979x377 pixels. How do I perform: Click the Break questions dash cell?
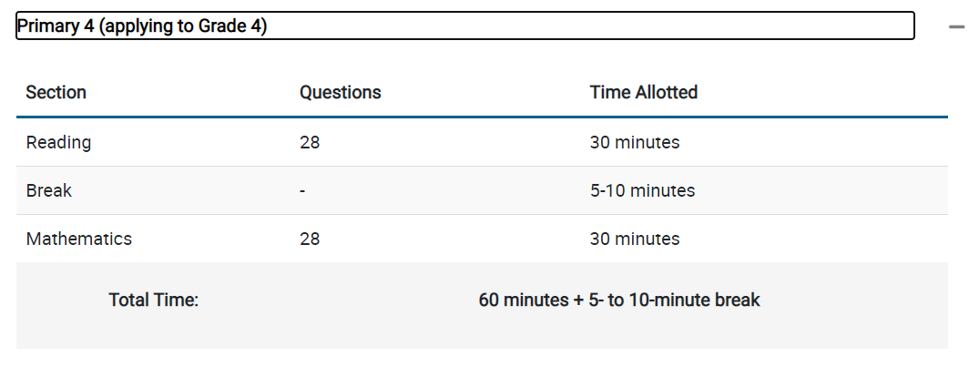[x=302, y=191]
